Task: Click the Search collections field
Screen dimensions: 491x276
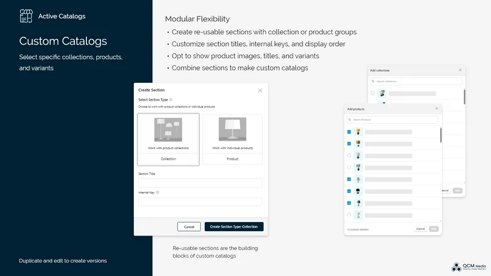Action: 416,82
